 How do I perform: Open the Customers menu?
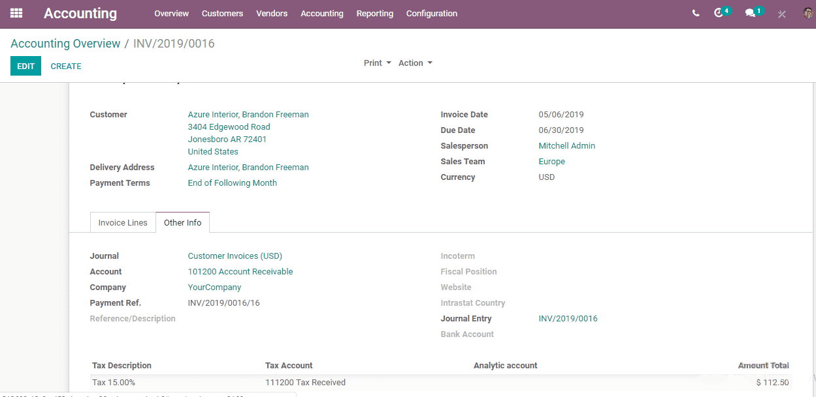pyautogui.click(x=222, y=13)
